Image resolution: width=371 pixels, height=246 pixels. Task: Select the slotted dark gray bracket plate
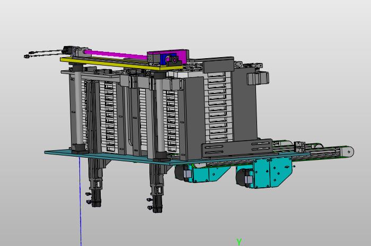pyautogui.click(x=236, y=148)
